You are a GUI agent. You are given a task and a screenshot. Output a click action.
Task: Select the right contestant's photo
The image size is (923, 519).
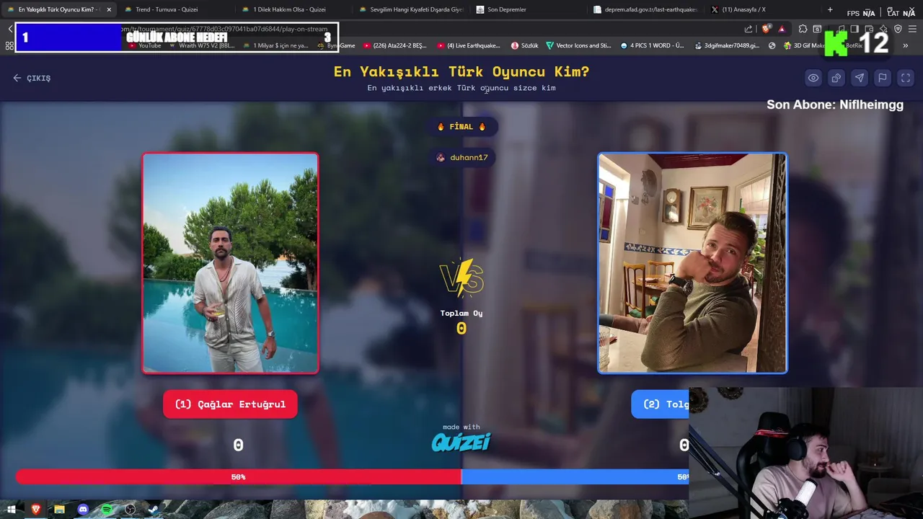click(692, 263)
